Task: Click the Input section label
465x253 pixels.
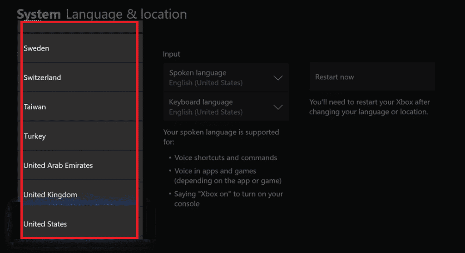Action: click(172, 54)
